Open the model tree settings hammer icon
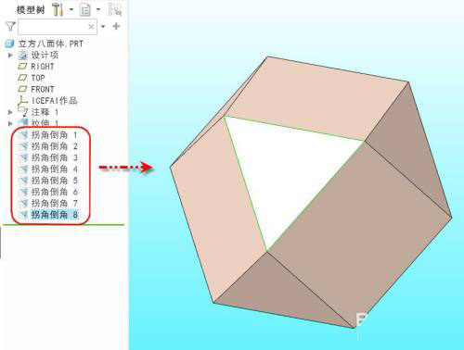 pyautogui.click(x=58, y=9)
